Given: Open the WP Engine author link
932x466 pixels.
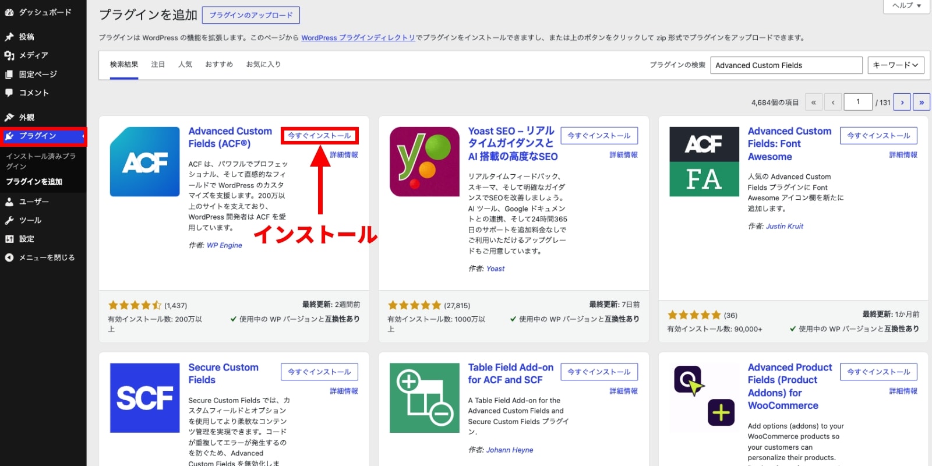Looking at the screenshot, I should 224,245.
